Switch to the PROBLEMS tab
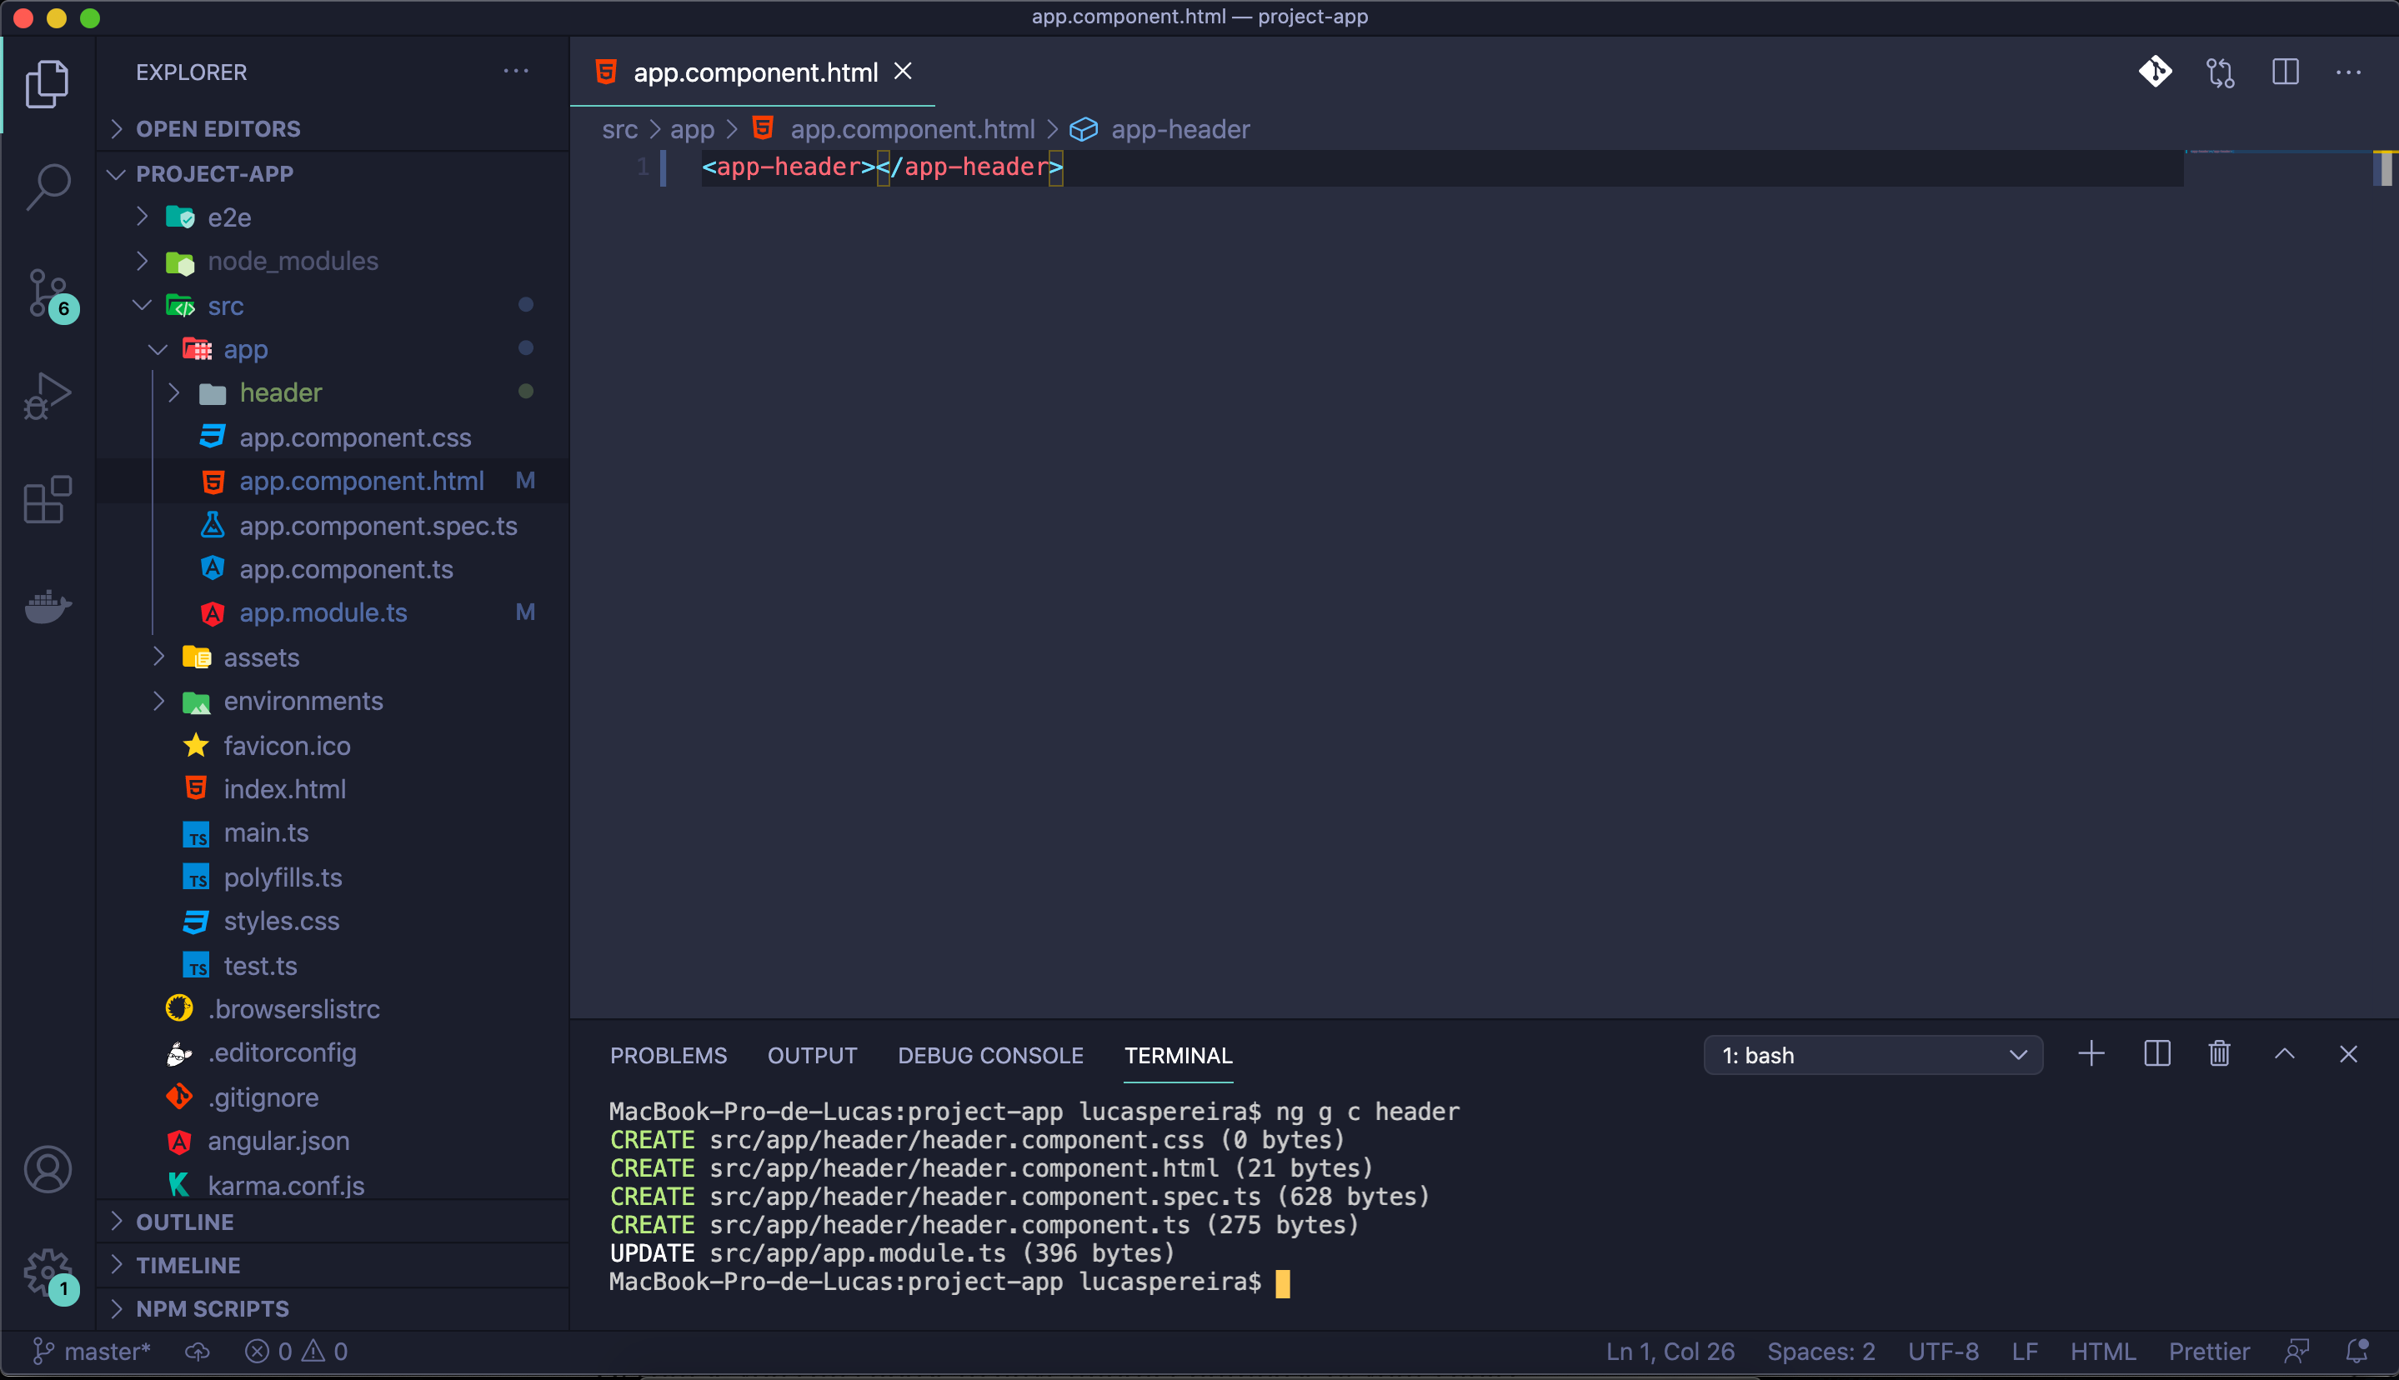 669,1055
